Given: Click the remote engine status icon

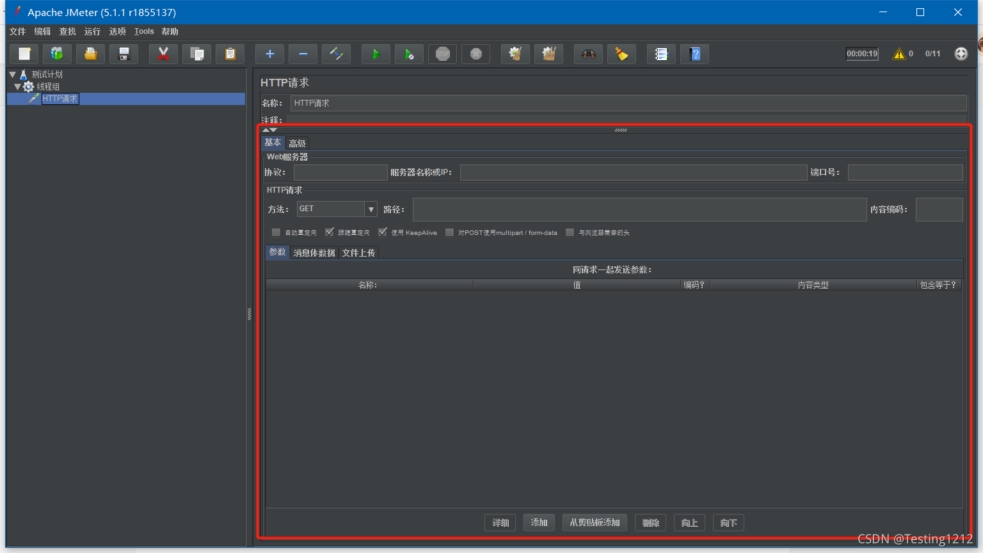Looking at the screenshot, I should [x=961, y=54].
